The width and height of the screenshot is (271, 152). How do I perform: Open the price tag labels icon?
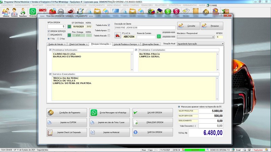pos(186,11)
